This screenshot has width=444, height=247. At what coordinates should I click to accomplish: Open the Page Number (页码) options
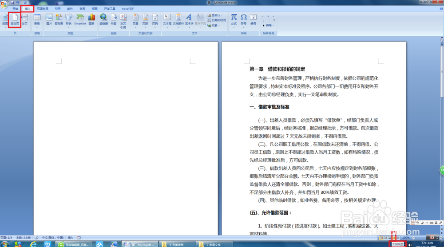[x=155, y=20]
